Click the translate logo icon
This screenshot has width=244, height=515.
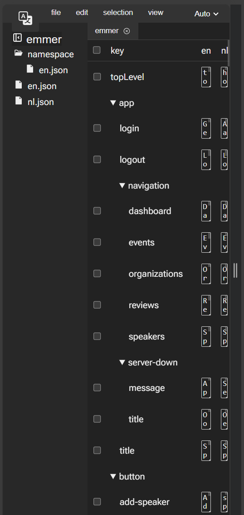(25, 18)
